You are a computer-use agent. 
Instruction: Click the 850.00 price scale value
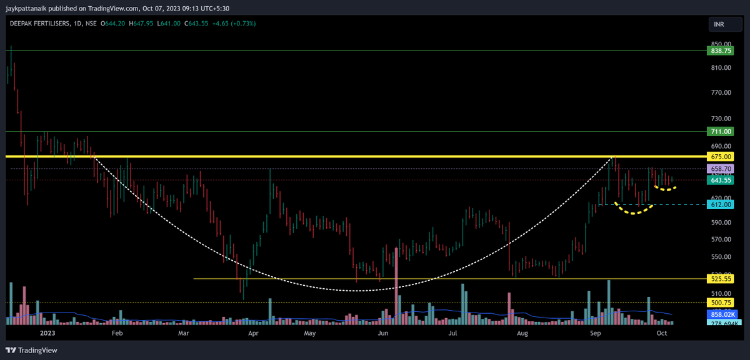721,43
